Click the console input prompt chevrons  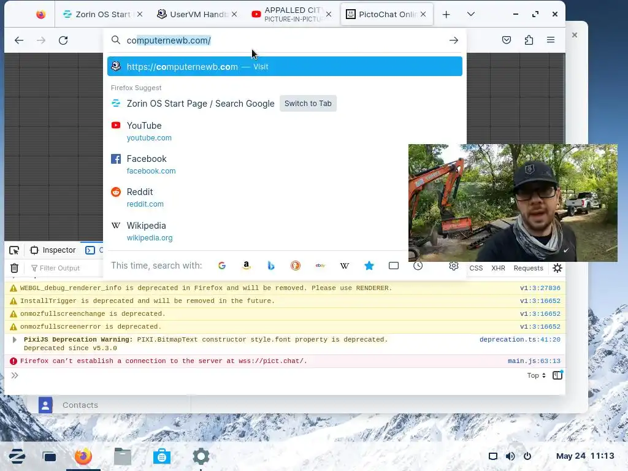coord(15,375)
